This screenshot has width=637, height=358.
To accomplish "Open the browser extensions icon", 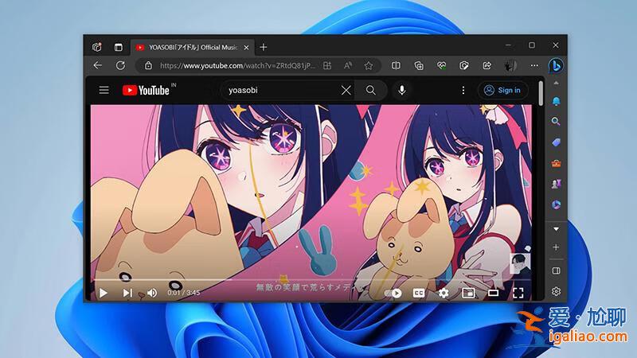I will point(464,65).
